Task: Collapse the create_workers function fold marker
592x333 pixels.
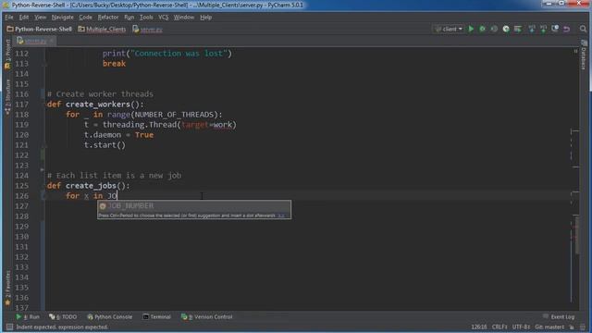Action: pyautogui.click(x=43, y=105)
